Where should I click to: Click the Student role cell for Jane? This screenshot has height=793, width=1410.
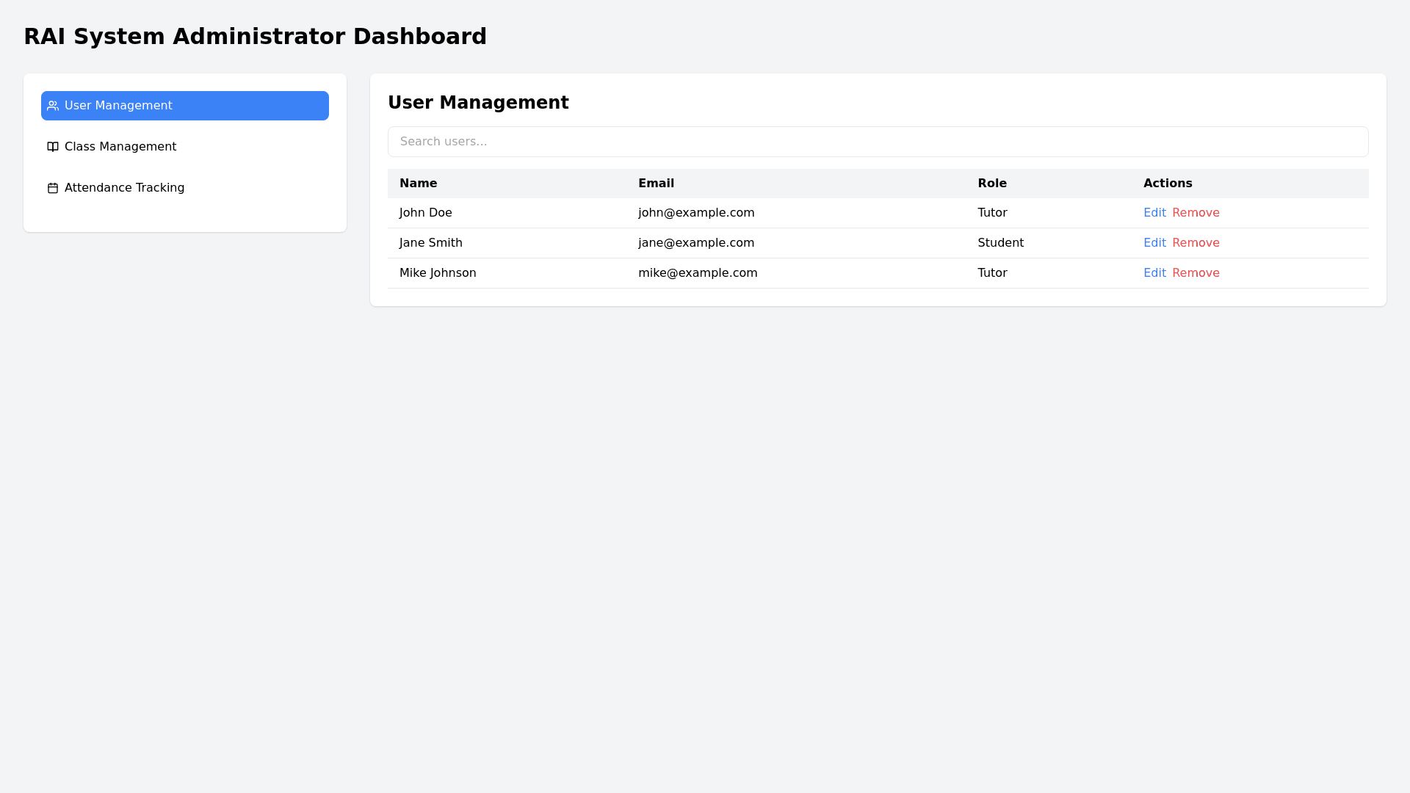point(1000,243)
